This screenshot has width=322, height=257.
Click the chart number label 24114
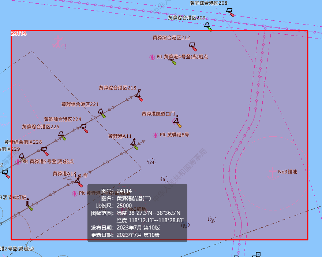(x=19, y=33)
